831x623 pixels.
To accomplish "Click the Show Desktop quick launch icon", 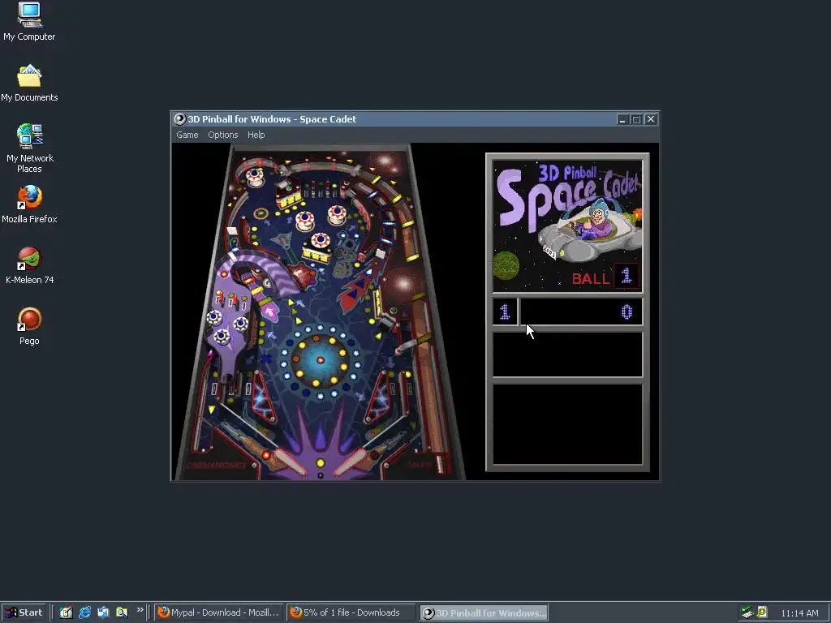I will [66, 612].
